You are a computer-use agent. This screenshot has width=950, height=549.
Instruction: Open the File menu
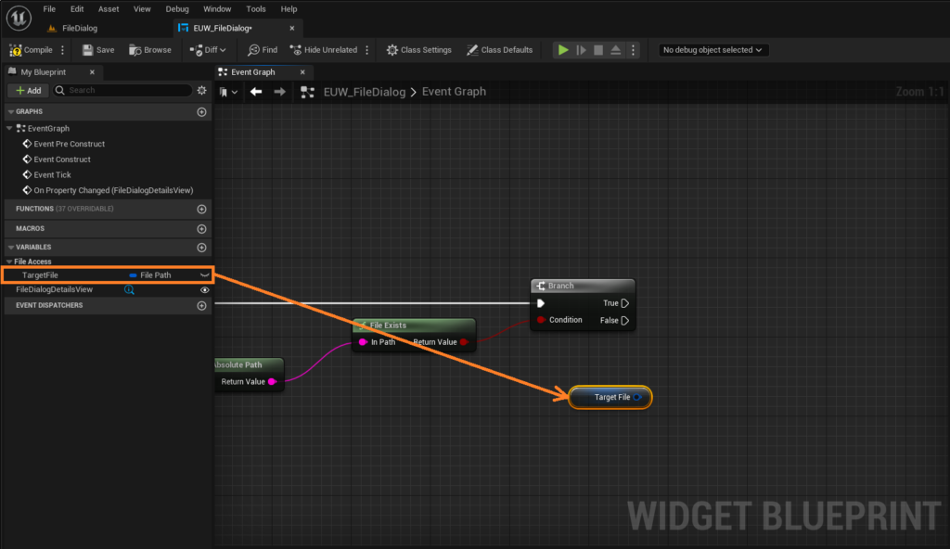click(49, 9)
